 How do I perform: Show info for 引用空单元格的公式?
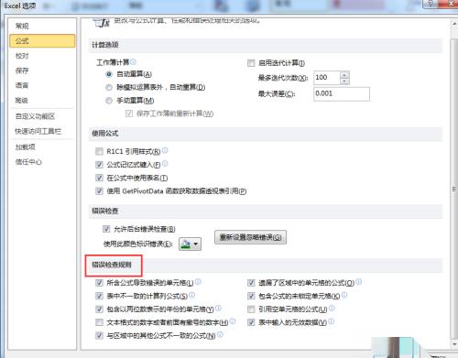tap(332, 309)
